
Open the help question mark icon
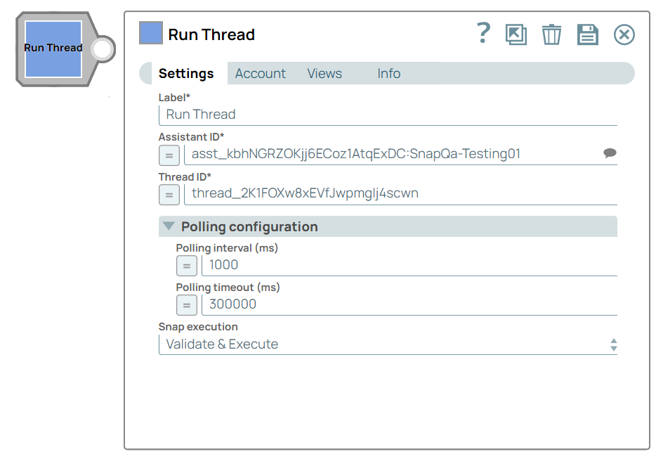click(483, 33)
